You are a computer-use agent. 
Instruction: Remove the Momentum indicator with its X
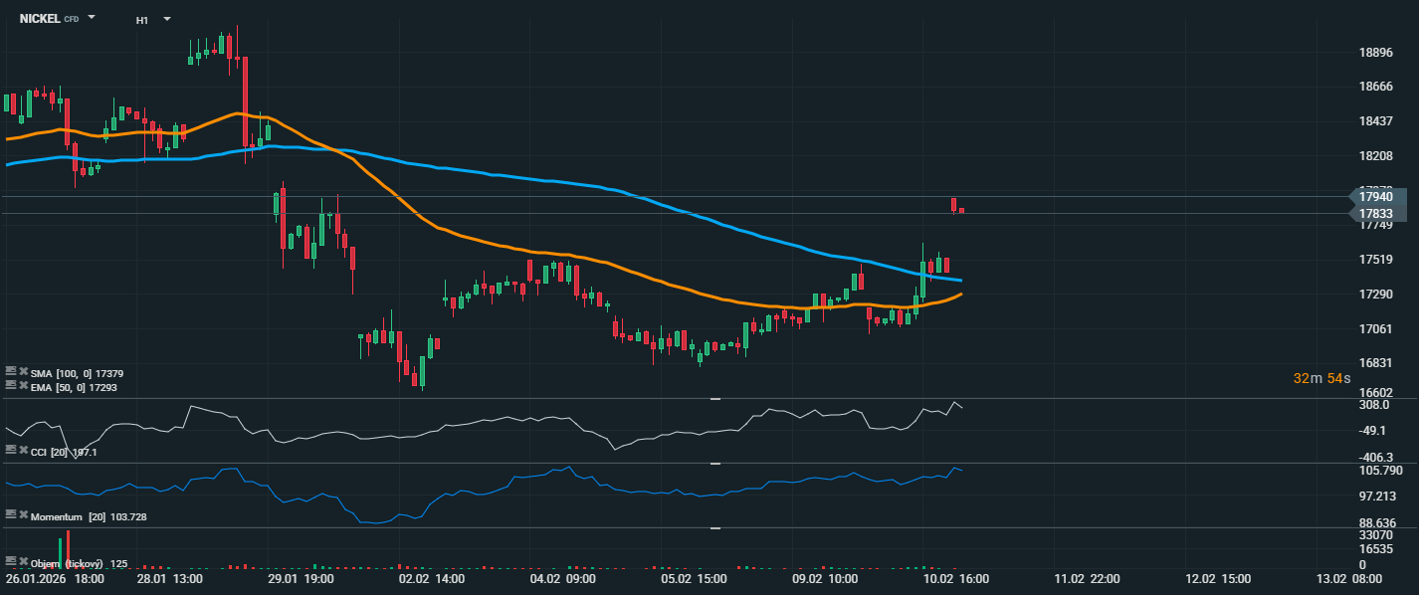tap(23, 514)
